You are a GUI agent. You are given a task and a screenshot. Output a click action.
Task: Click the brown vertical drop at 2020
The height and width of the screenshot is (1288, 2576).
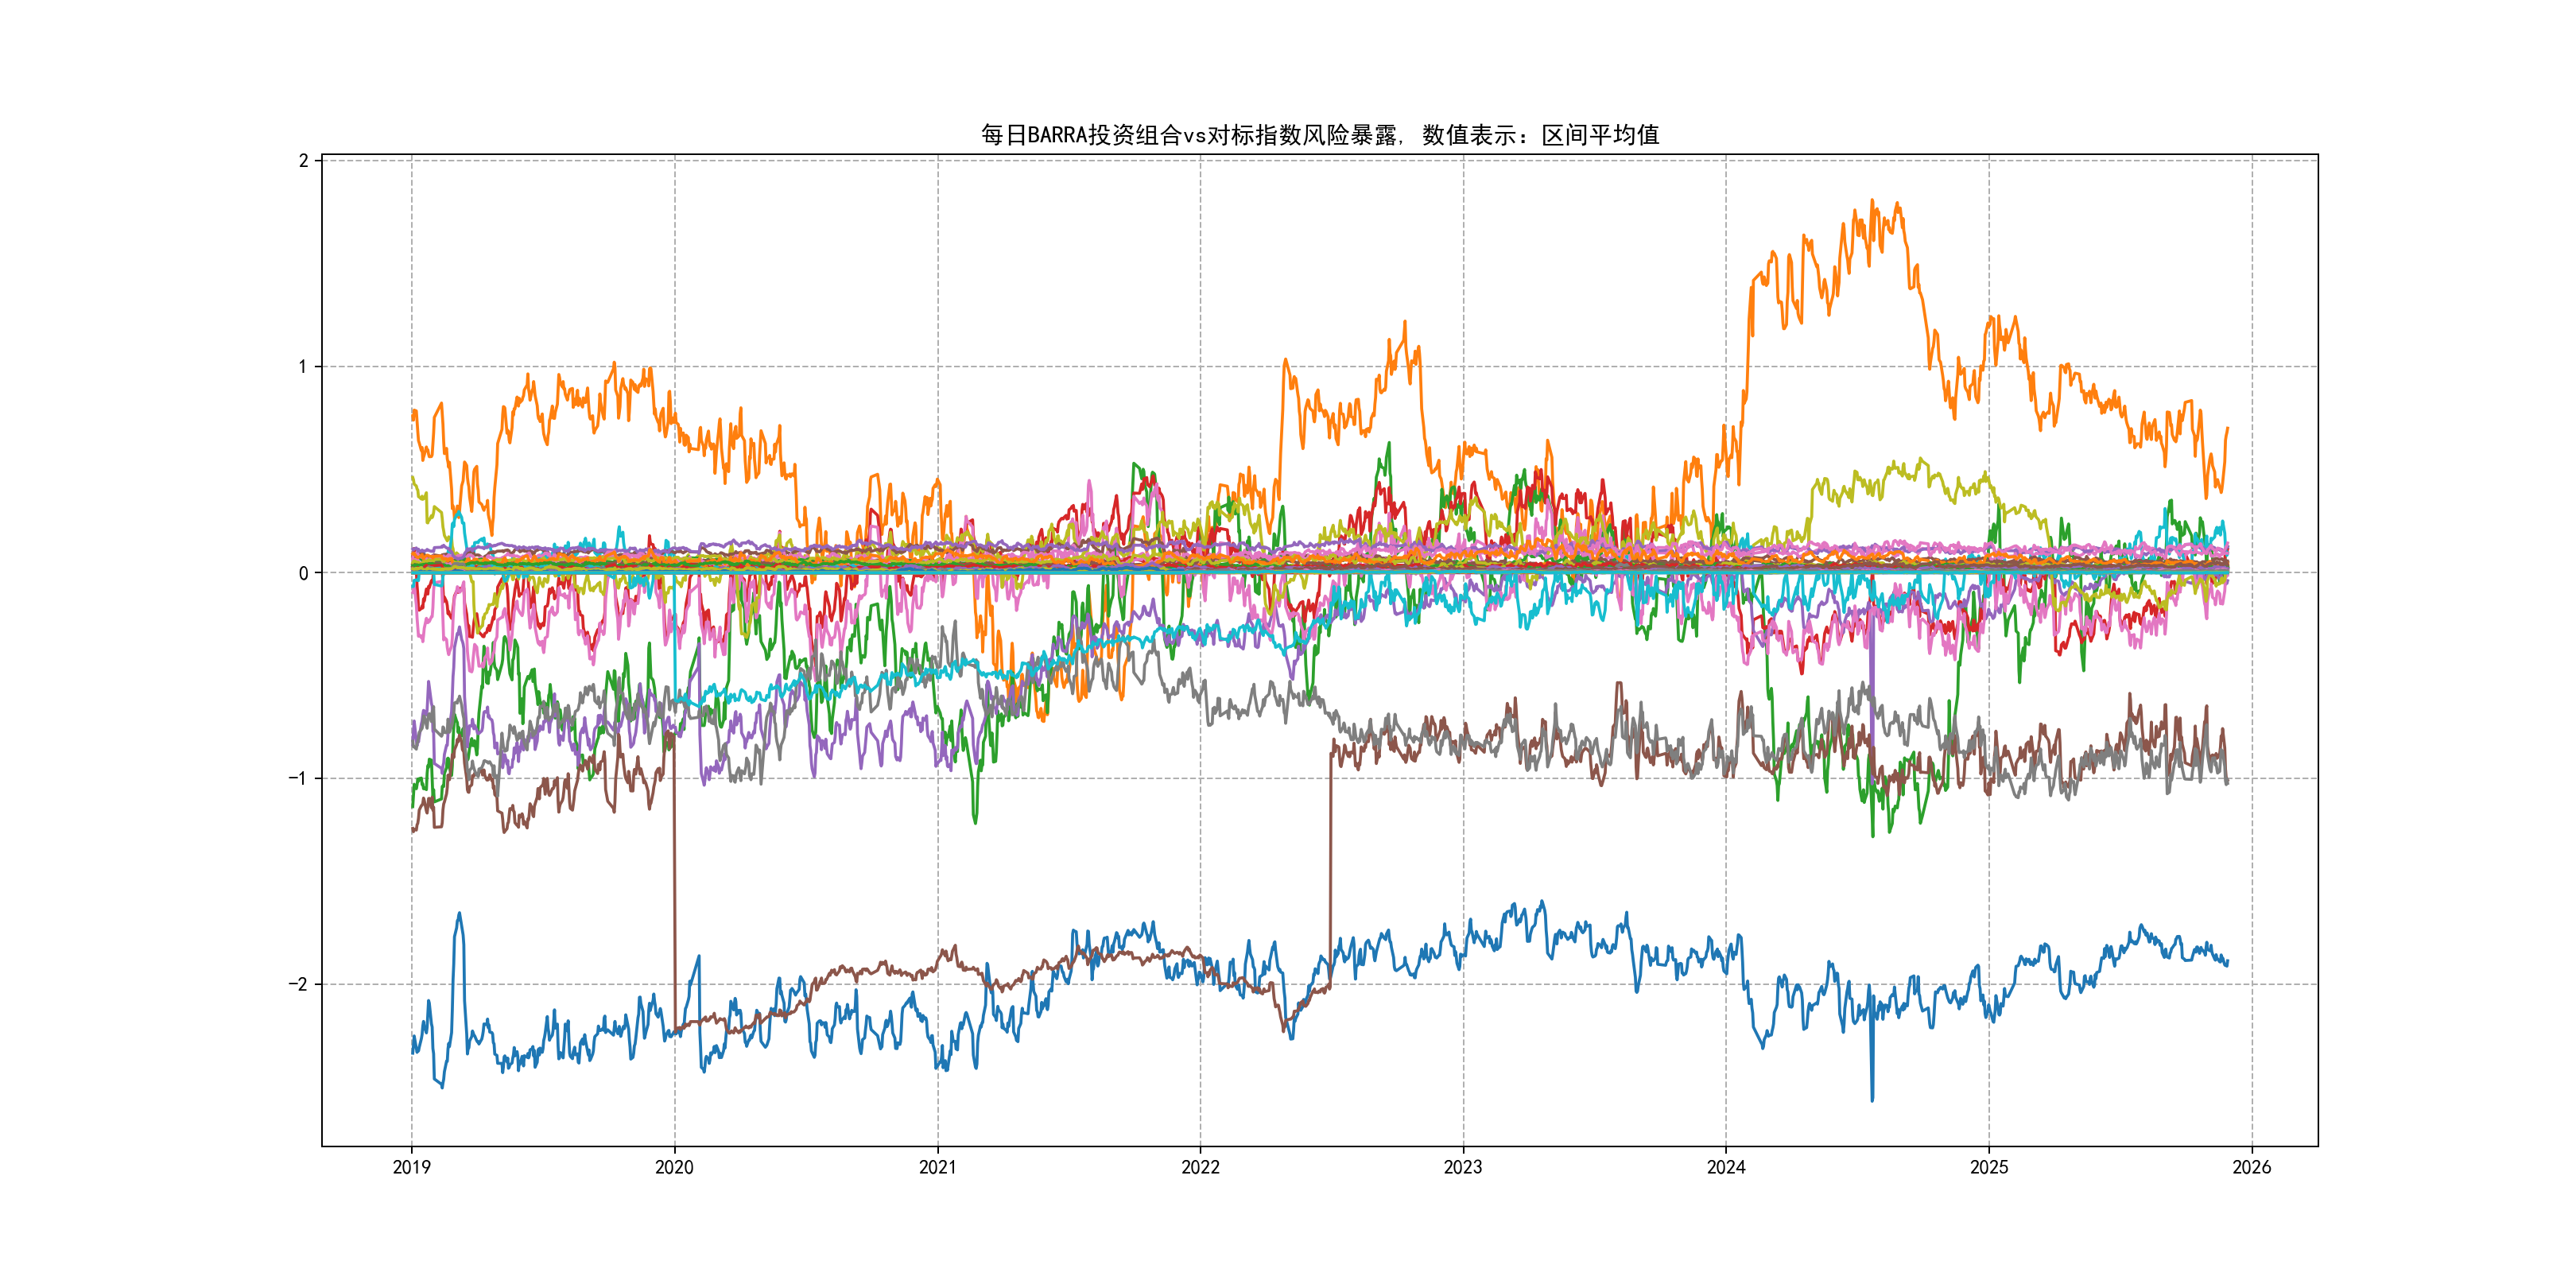[x=674, y=880]
